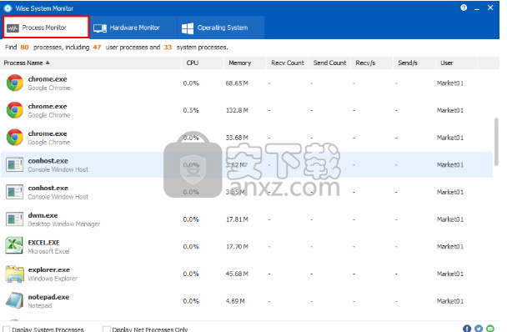Click the Wise System Monitor logo icon

click(x=8, y=8)
